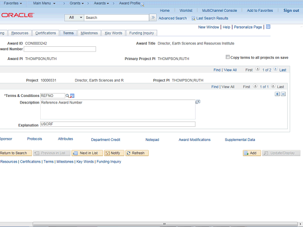Open the Notepad link
303x227 pixels.
click(x=152, y=140)
